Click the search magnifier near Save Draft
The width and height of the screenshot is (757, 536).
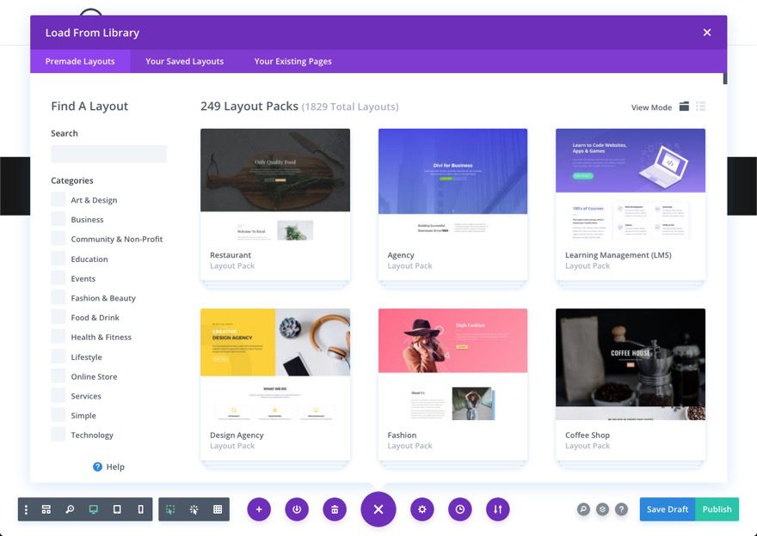583,509
